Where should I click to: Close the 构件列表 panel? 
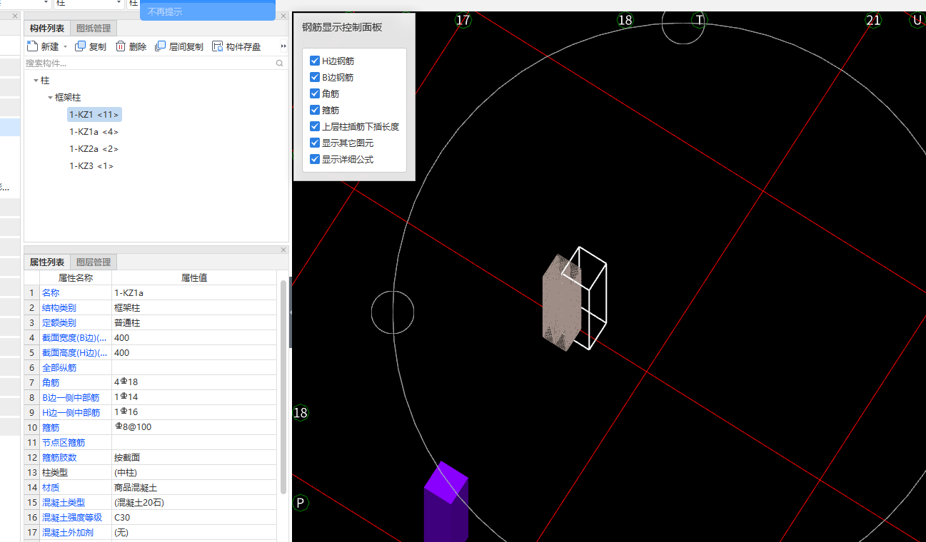(283, 16)
